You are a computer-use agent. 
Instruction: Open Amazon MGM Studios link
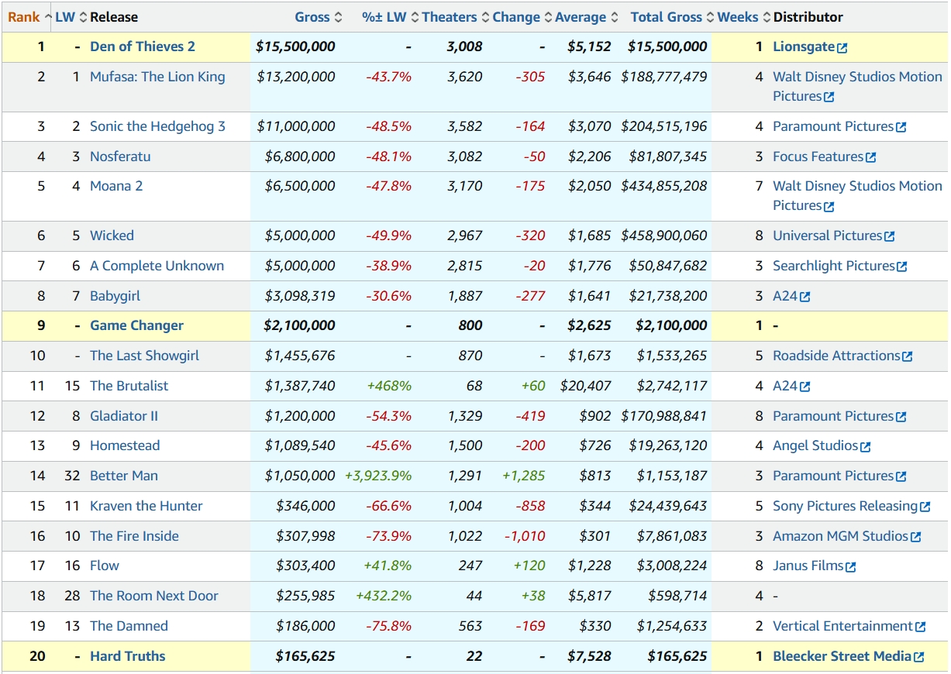[840, 536]
